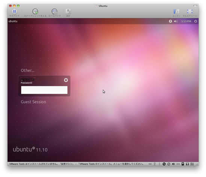Click the VMware Tools not installed message
Image resolution: width=206 pixels, height=177 pixels.
[x=76, y=164]
